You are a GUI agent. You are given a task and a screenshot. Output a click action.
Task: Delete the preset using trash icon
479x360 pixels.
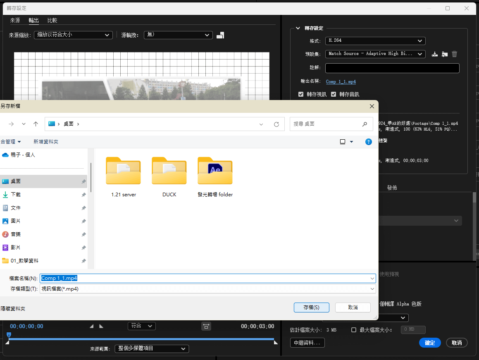[454, 54]
